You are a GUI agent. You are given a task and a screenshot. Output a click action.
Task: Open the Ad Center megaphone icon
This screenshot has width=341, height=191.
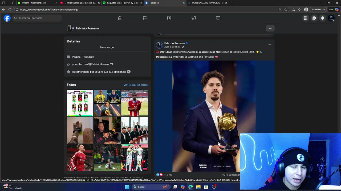click(x=194, y=18)
